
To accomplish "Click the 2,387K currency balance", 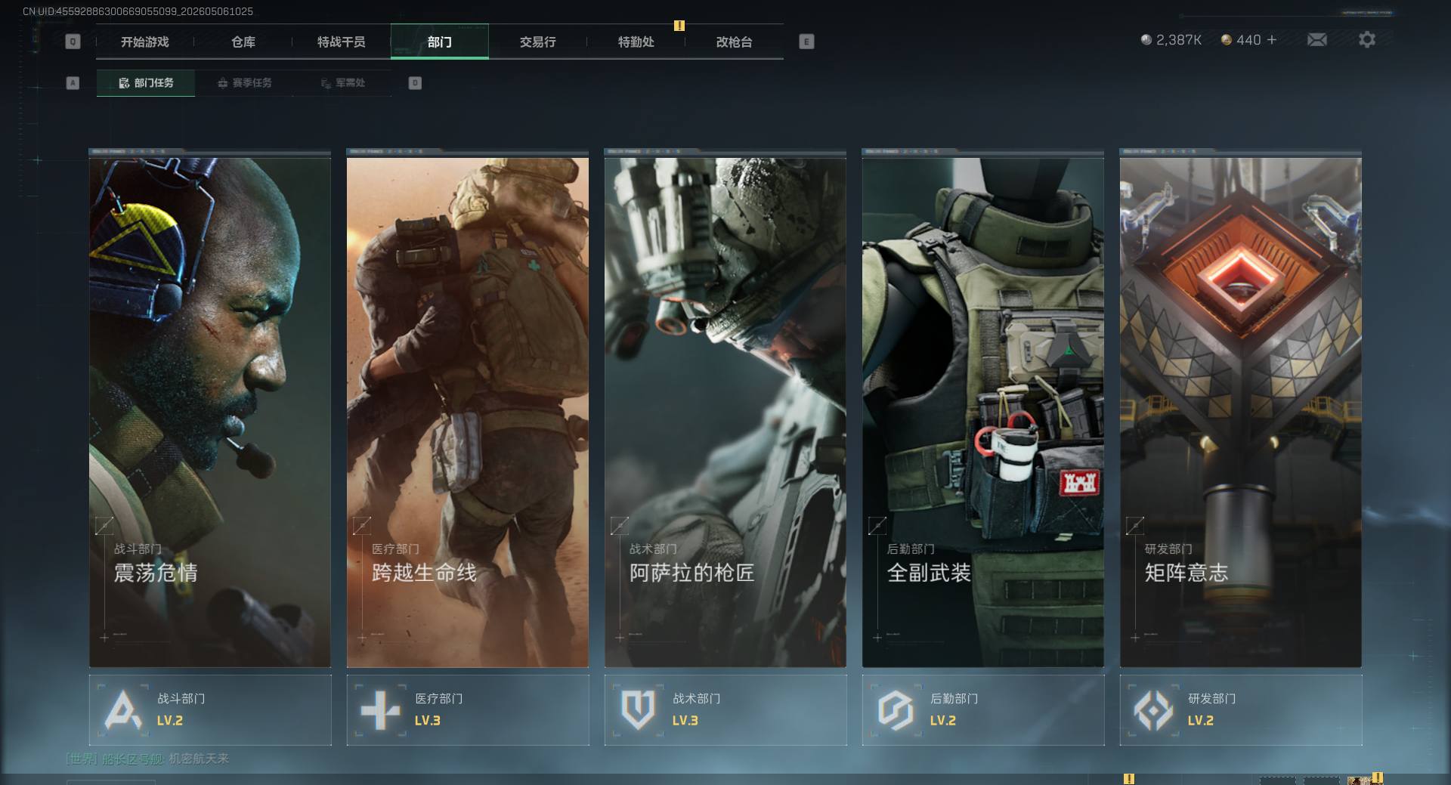I will pyautogui.click(x=1179, y=39).
